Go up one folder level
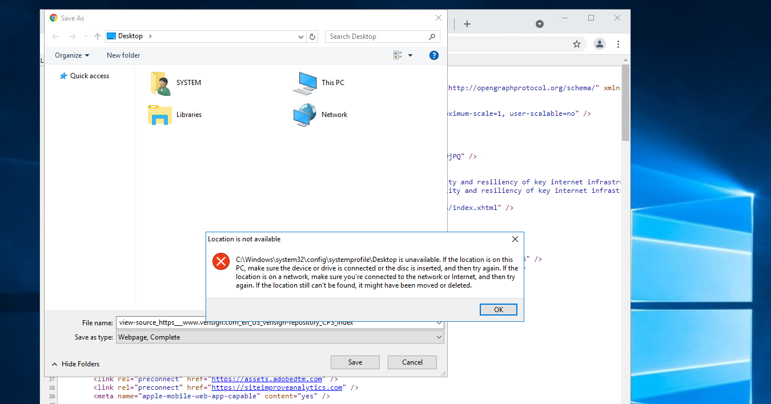This screenshot has width=771, height=404. (x=98, y=37)
